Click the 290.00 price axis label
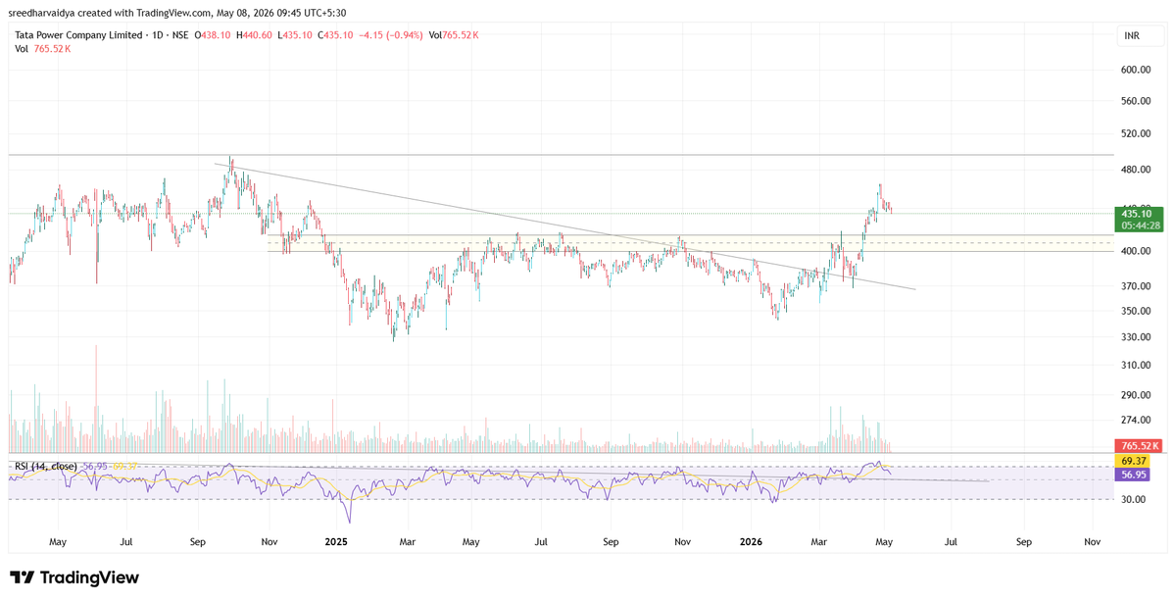1176x602 pixels. click(1135, 395)
